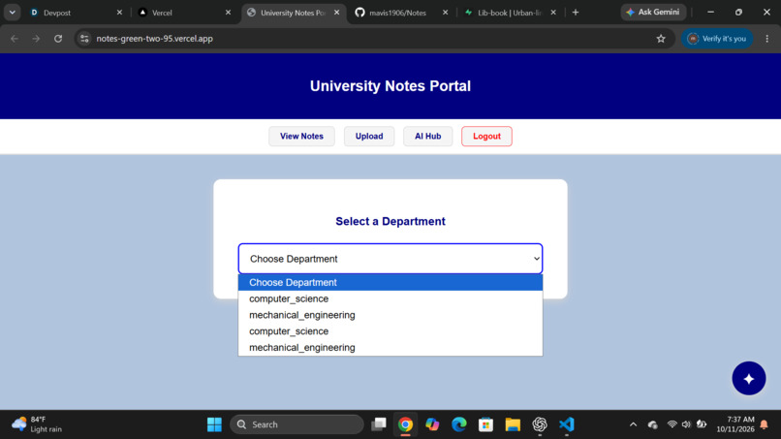Close the University Notes Portal tab
Screen dimensions: 781x439
click(x=336, y=13)
